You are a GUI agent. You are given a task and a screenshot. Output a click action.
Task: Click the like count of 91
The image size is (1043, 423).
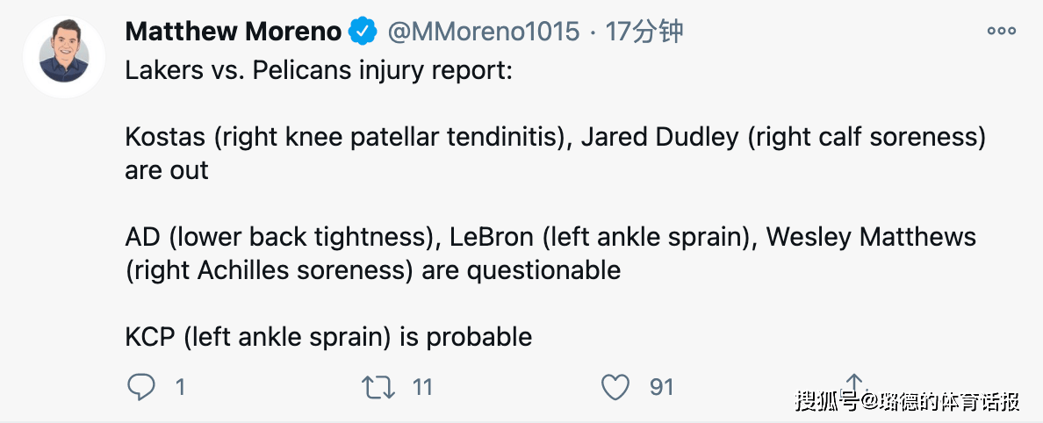coord(662,387)
